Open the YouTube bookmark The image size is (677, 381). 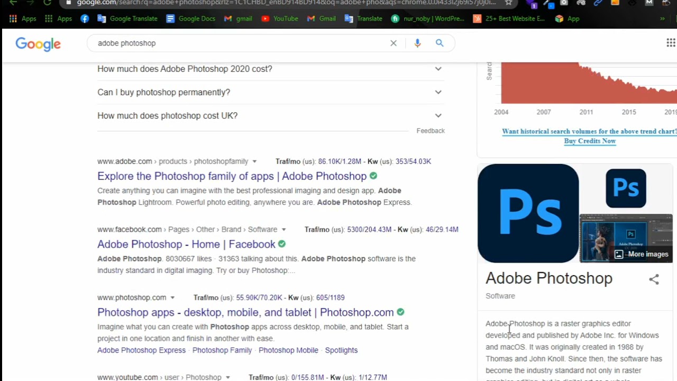pyautogui.click(x=280, y=19)
